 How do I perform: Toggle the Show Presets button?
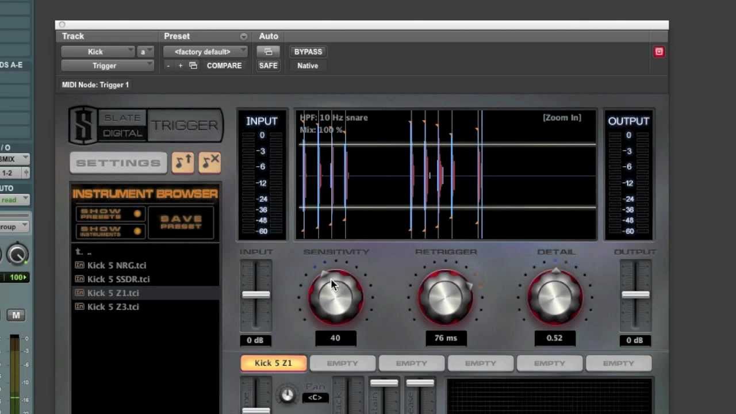[x=110, y=214]
